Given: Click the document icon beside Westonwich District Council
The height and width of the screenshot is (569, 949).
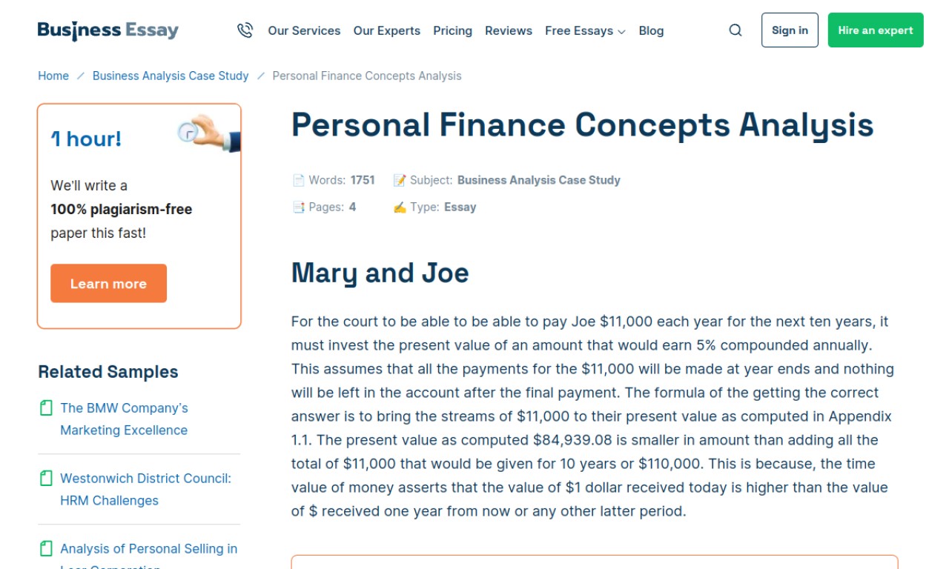Looking at the screenshot, I should tap(46, 478).
